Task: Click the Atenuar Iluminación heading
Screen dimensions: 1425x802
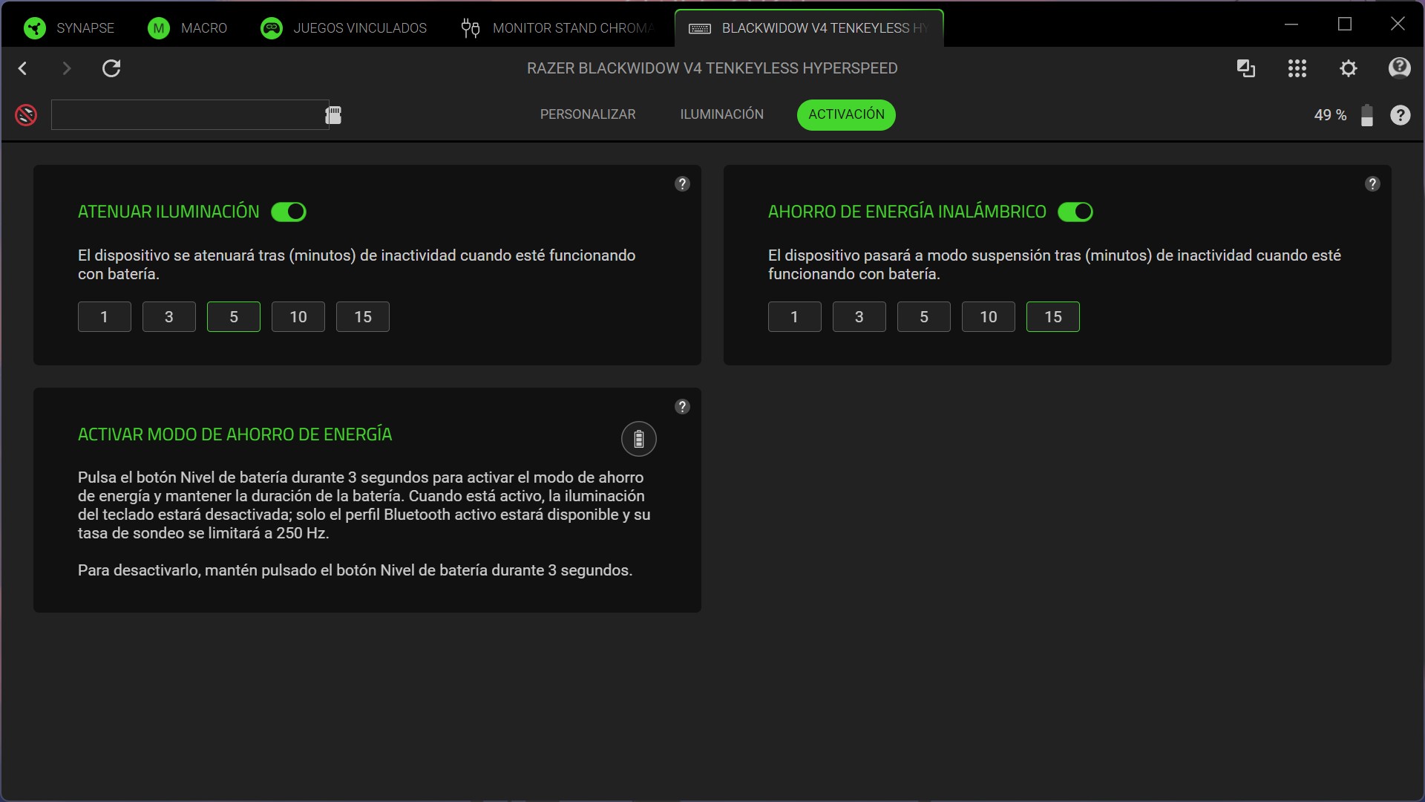Action: coord(168,212)
